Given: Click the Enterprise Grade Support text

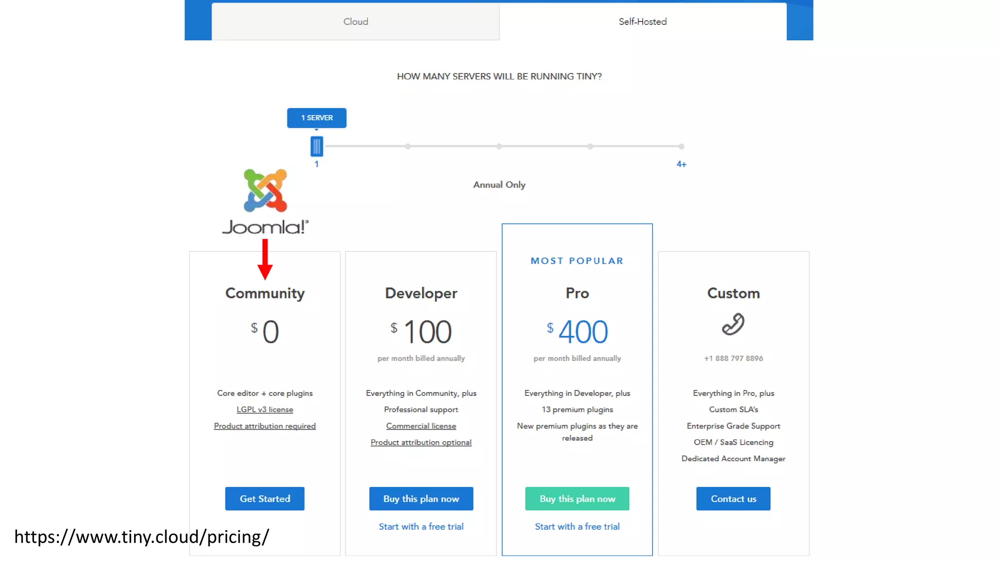Looking at the screenshot, I should coord(733,426).
